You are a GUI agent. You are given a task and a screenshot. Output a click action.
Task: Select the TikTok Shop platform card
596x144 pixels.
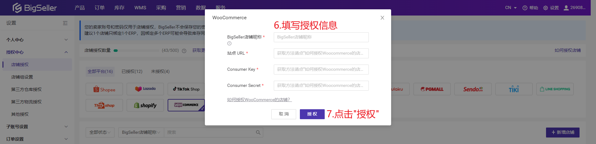point(186,89)
